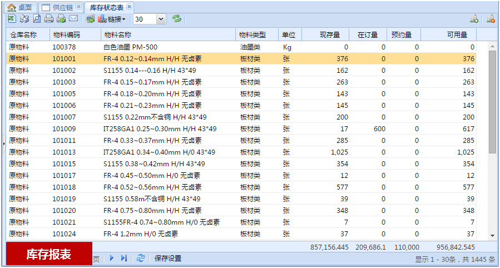Sort by the 可用量 column header

click(x=449, y=34)
